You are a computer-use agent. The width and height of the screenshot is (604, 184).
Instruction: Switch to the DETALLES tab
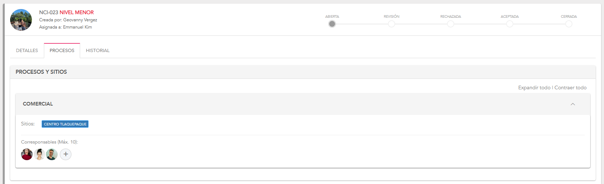pyautogui.click(x=27, y=51)
